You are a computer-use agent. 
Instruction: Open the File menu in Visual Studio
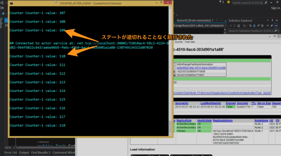pos(2,8)
